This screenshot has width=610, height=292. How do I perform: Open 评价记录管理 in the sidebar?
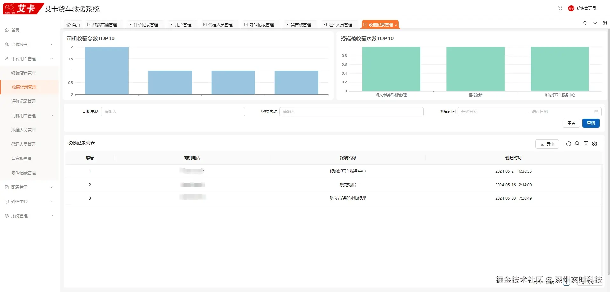click(24, 102)
